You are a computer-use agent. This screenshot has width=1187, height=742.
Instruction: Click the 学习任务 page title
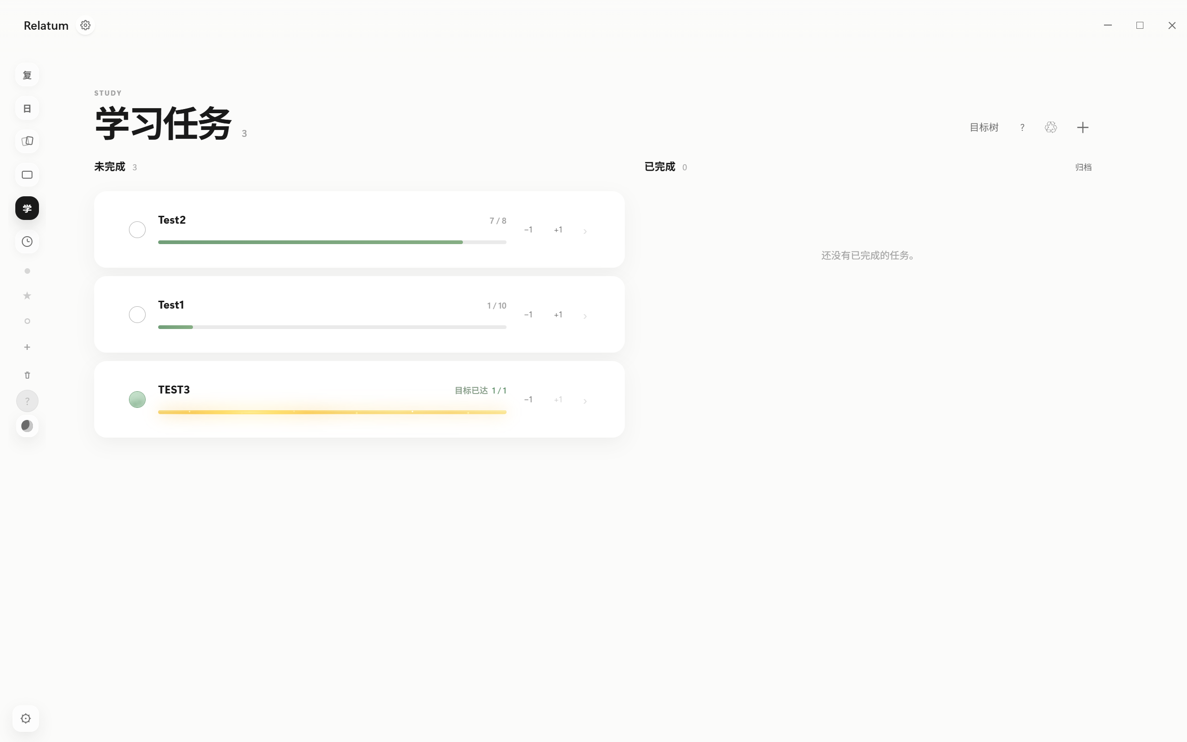click(x=163, y=123)
